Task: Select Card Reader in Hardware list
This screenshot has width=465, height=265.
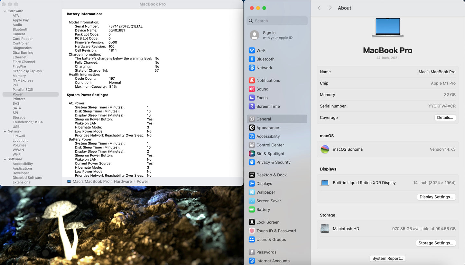Action: [23, 39]
